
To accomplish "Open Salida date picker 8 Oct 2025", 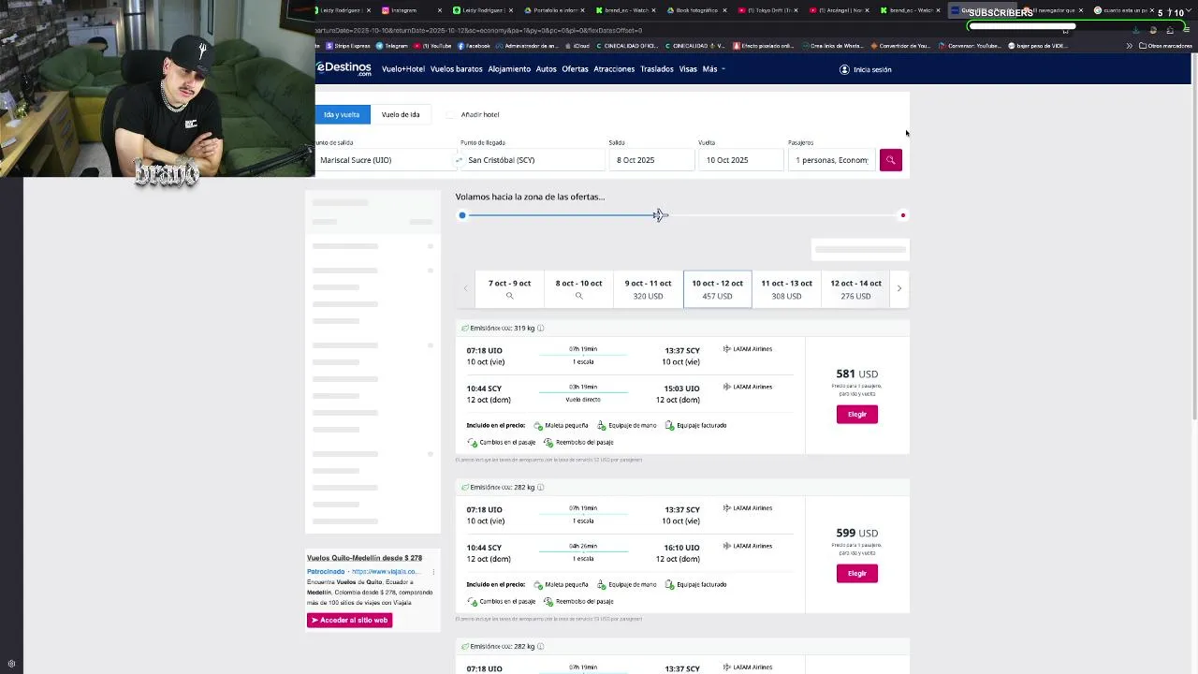I will (x=650, y=160).
